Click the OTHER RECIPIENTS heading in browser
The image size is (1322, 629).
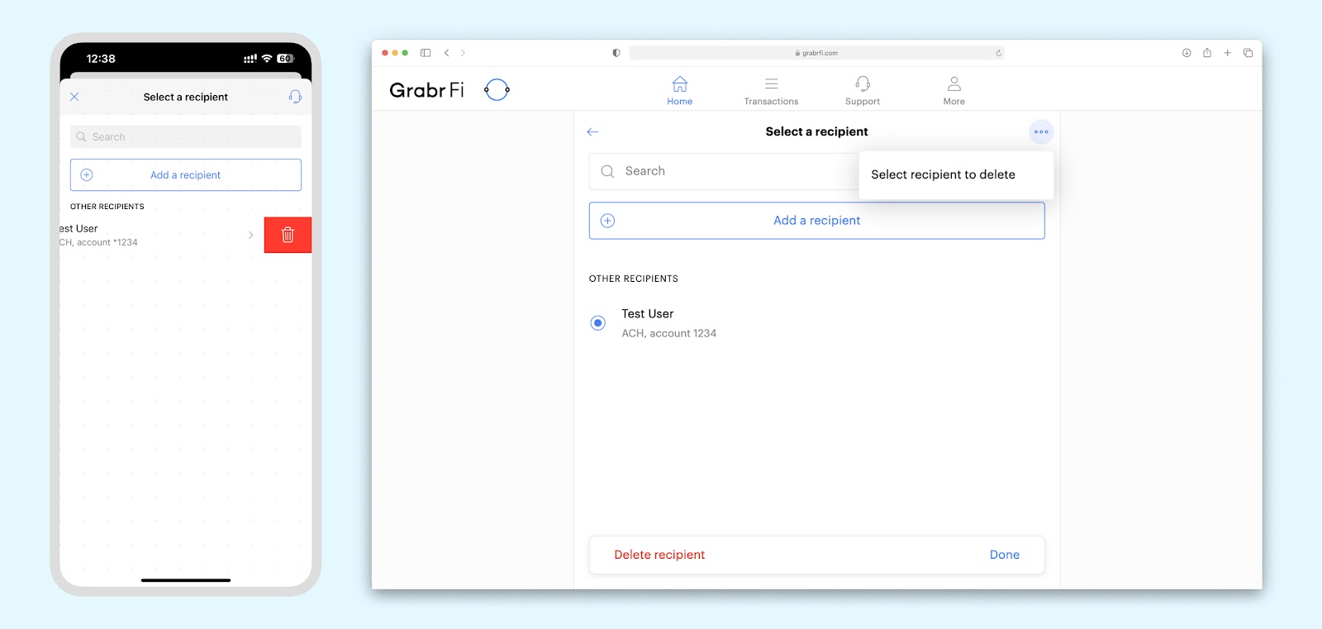click(x=634, y=279)
